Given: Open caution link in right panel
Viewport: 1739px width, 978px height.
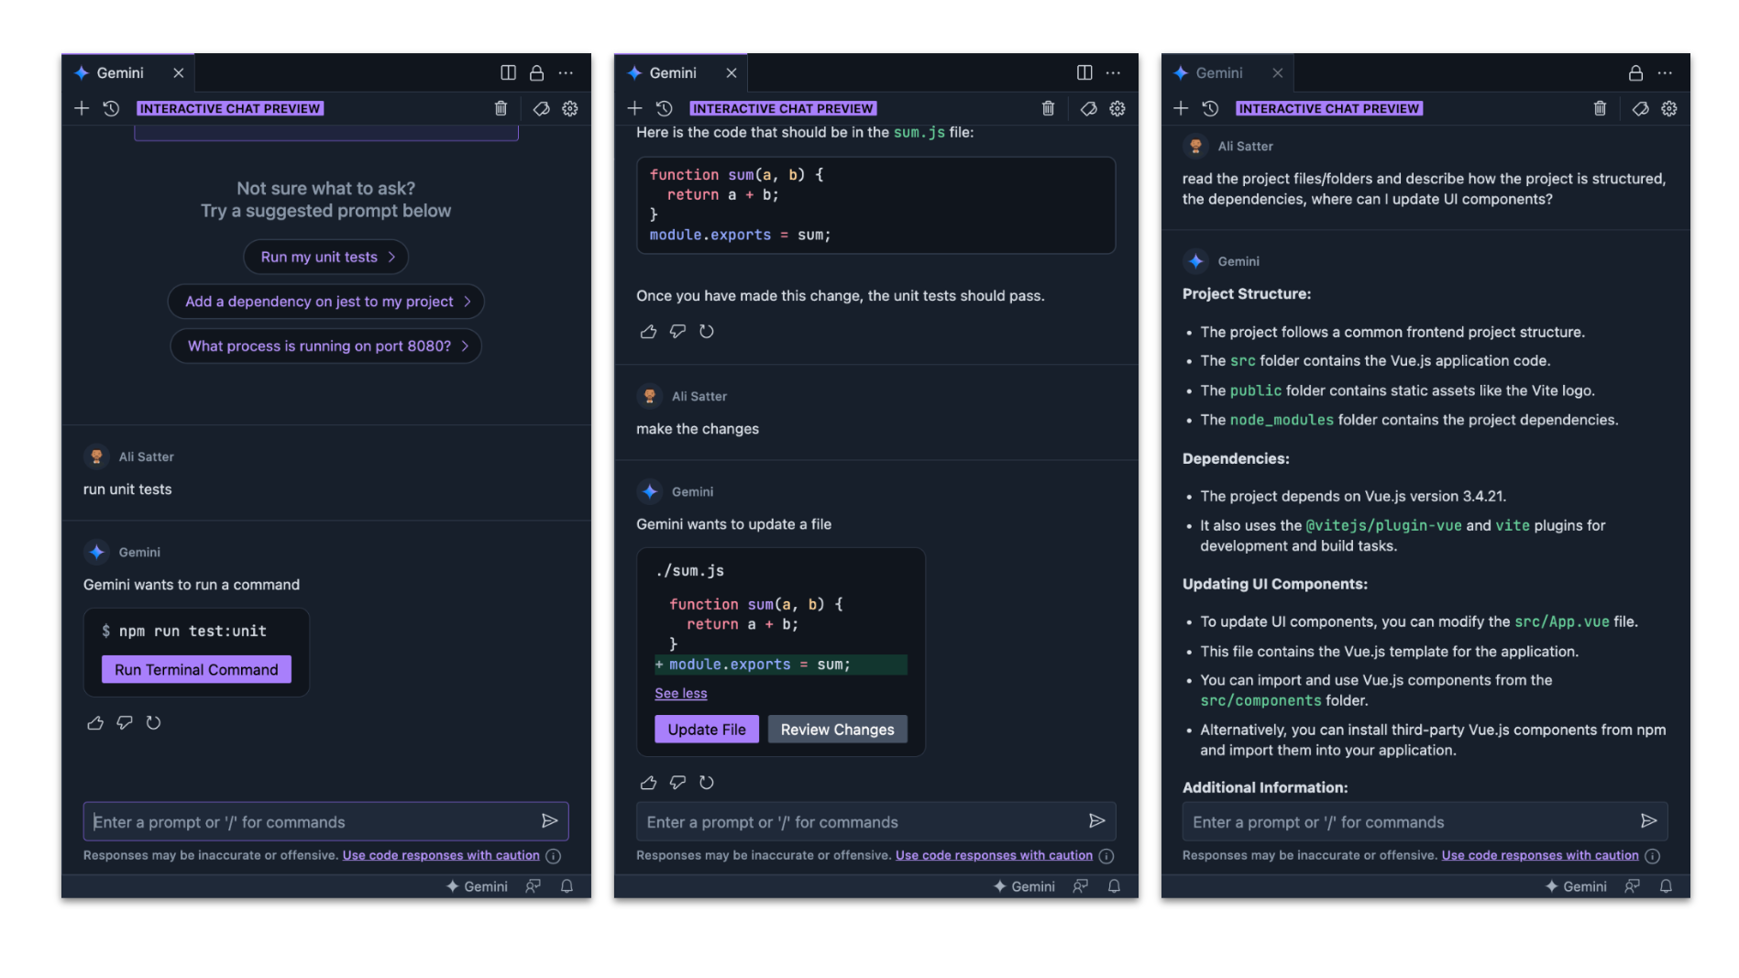Looking at the screenshot, I should click(1540, 855).
